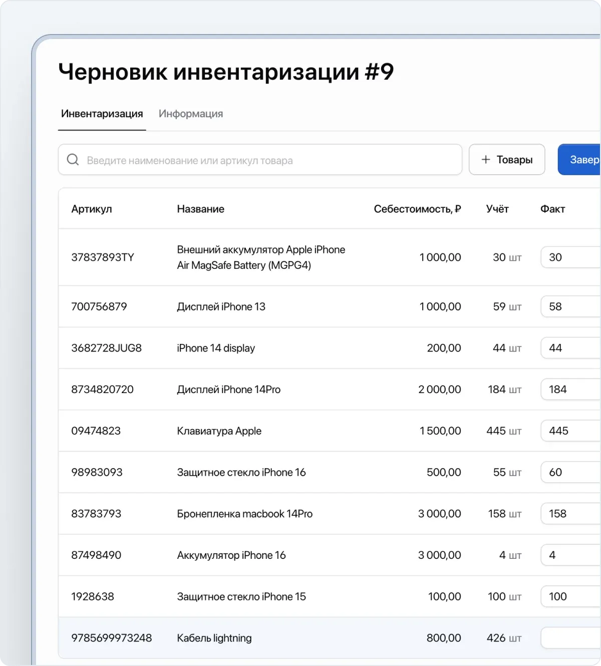The image size is (601, 666).
Task: Click the blue Завер button
Action: (x=579, y=160)
